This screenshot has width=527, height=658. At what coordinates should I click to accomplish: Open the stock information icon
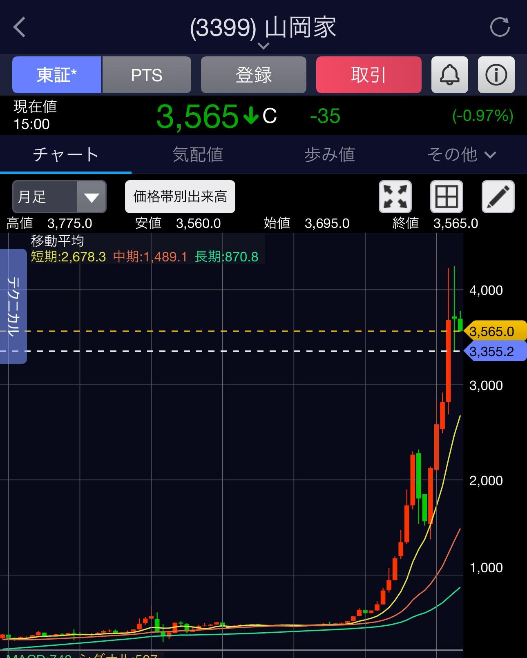pos(496,75)
